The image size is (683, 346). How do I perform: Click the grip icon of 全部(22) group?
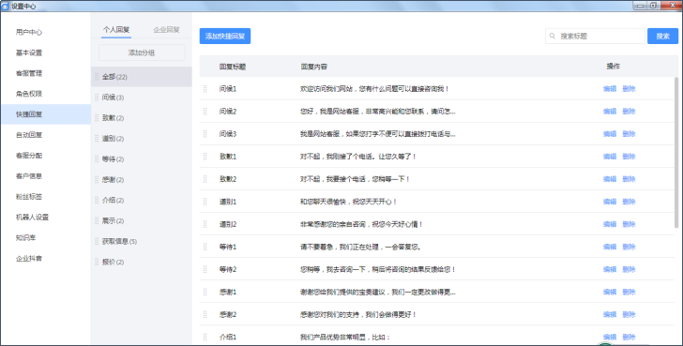coord(97,77)
